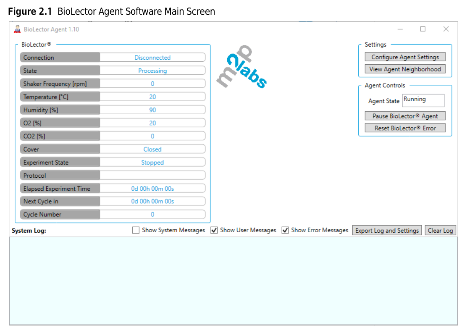462x336 pixels.
Task: Click the Shaker Frequency value field
Action: [152, 84]
